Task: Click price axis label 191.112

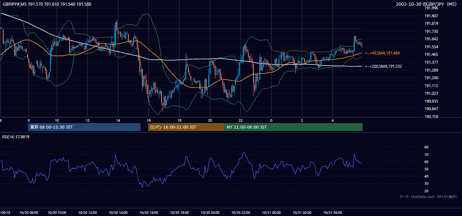Action: pos(431,86)
